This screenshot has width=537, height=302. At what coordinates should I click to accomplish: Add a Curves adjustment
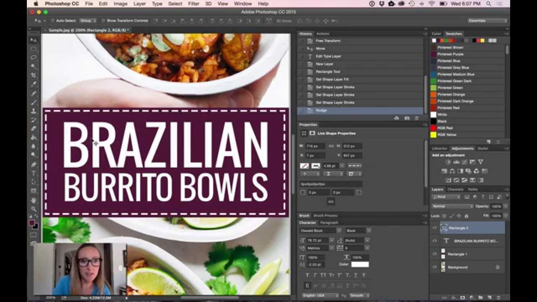pos(464,162)
